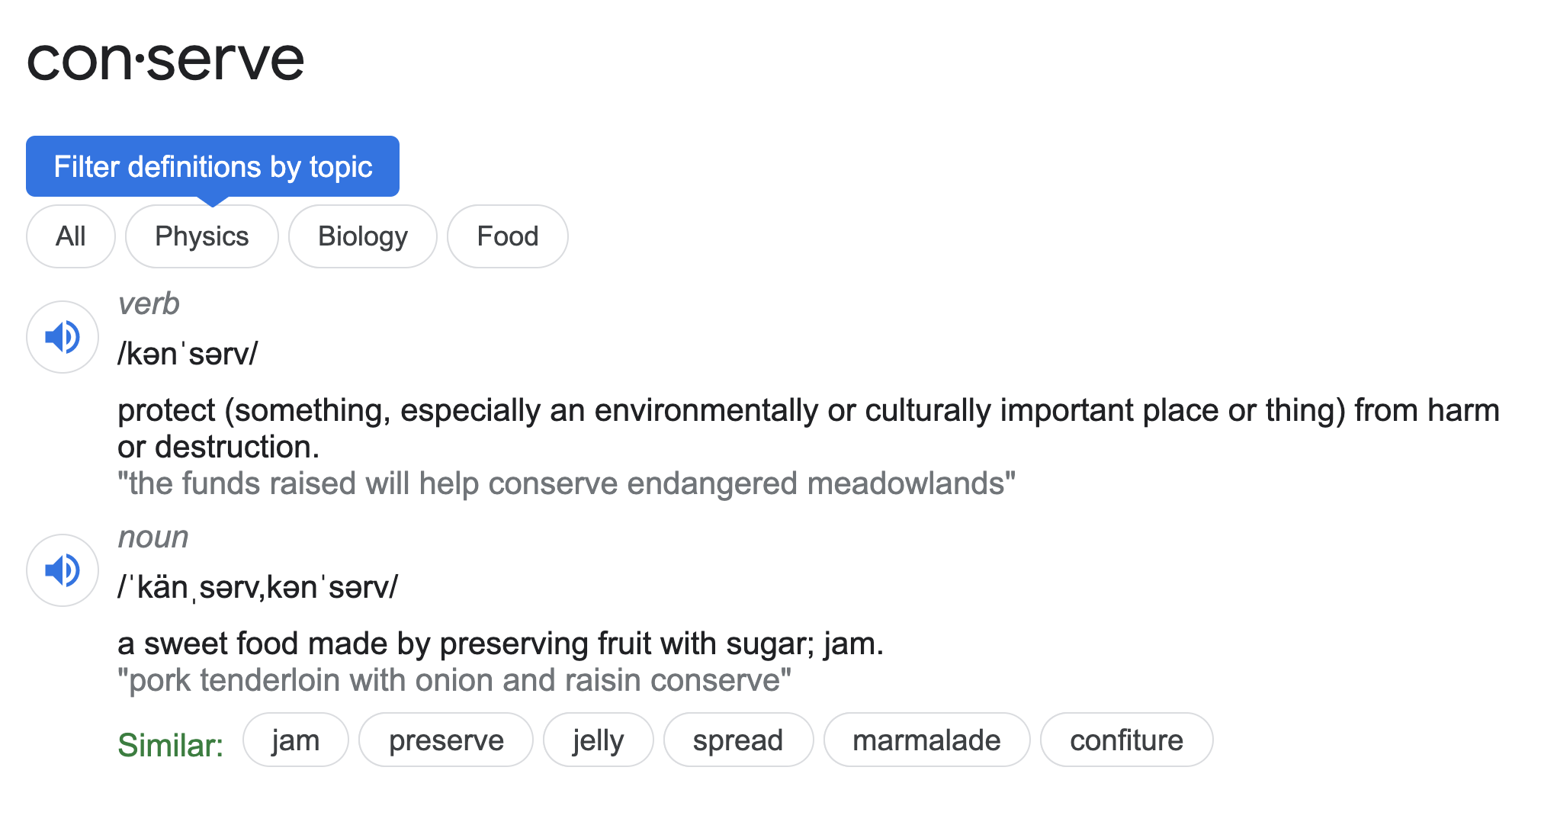The height and width of the screenshot is (825, 1557).
Task: Click the 'pork tenderloin' example sentence
Action: click(454, 680)
